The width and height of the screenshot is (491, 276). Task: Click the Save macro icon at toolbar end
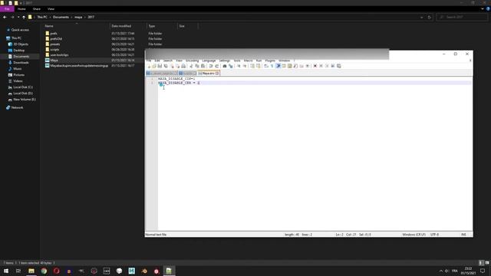tap(339, 66)
